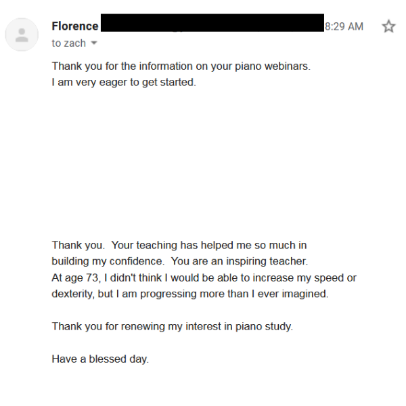Click the words 'piano webinars' in first line
Screen dimensions: 406x406
coord(277,66)
